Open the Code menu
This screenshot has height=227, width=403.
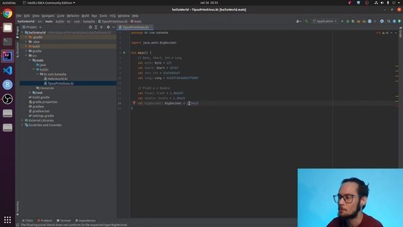click(60, 16)
